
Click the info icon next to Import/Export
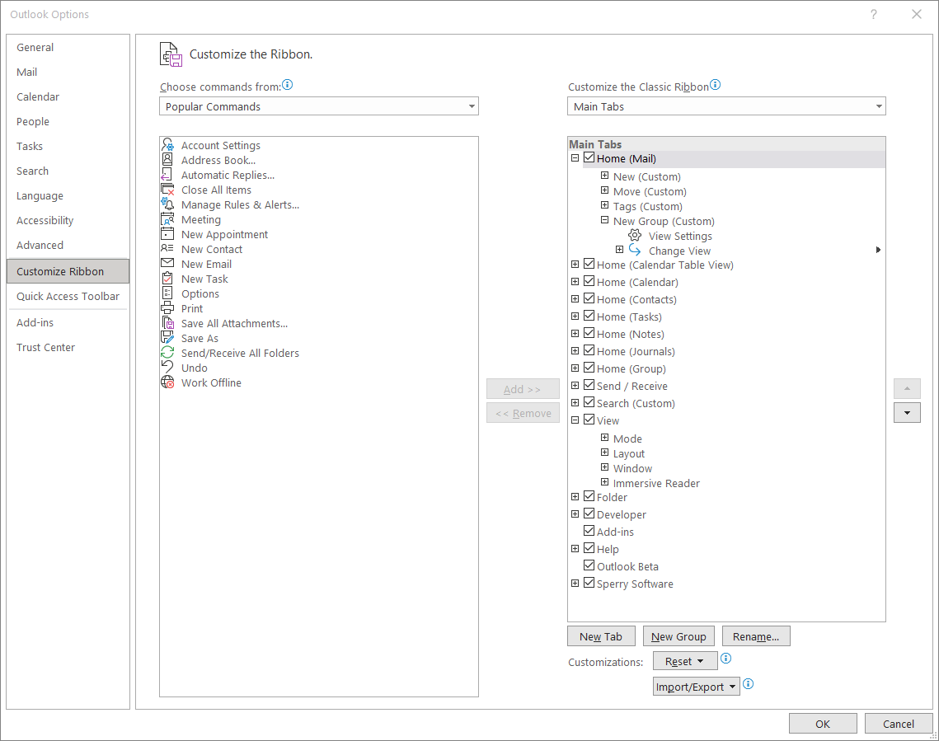coord(748,684)
